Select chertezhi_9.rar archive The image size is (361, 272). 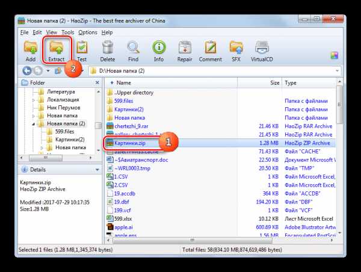(131, 126)
